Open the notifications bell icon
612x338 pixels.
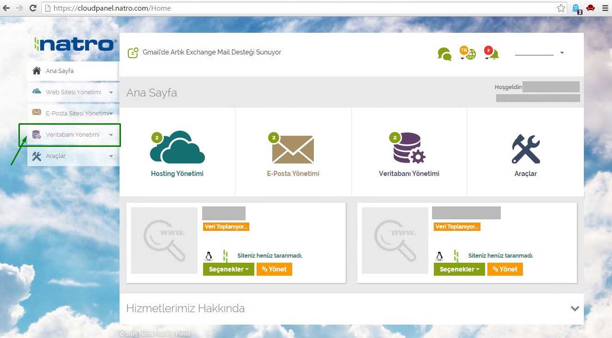(x=492, y=53)
